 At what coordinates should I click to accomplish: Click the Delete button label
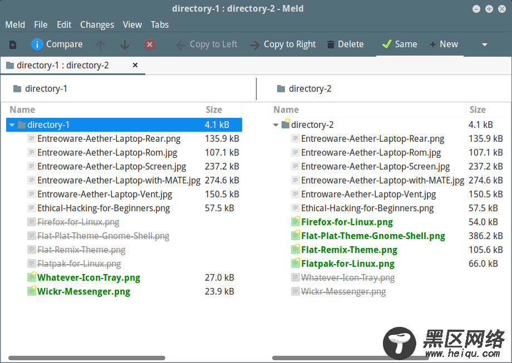(x=351, y=44)
